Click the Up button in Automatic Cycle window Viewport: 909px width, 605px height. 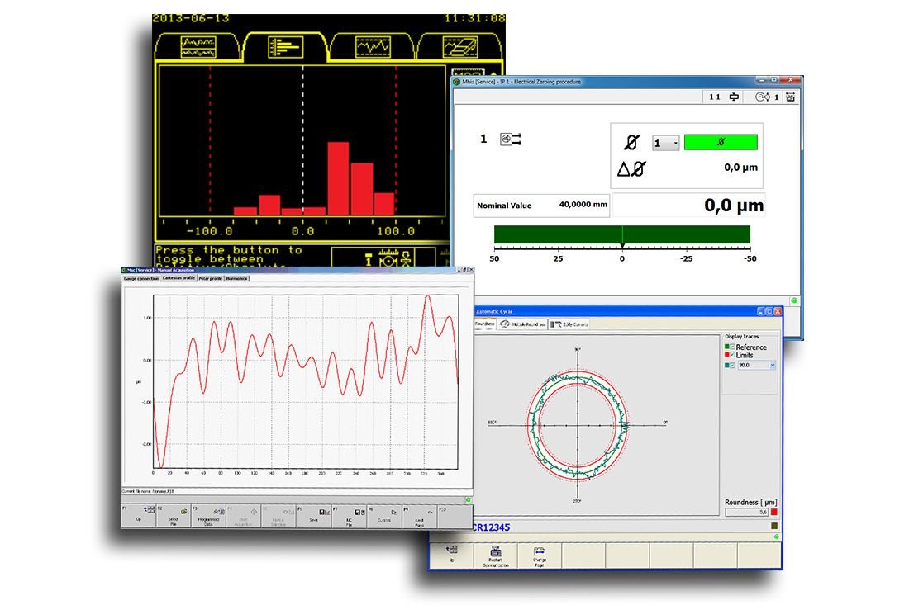pos(451,555)
